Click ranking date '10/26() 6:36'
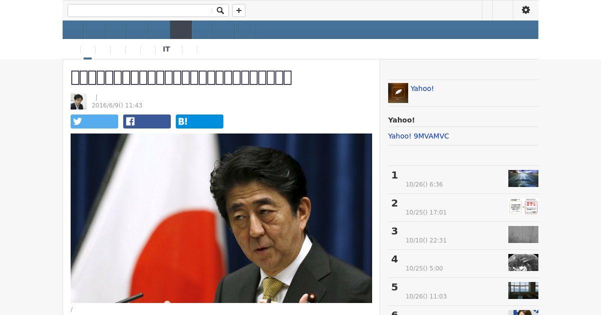 click(424, 184)
